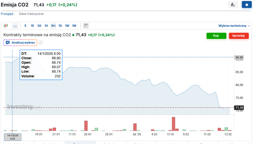This screenshot has height=144, width=258.
Task: Open the news overlay icon in chart toolbar
Action: 86,26
